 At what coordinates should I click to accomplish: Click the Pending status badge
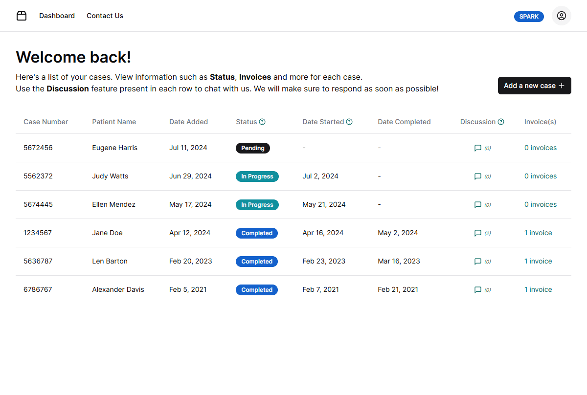(252, 148)
